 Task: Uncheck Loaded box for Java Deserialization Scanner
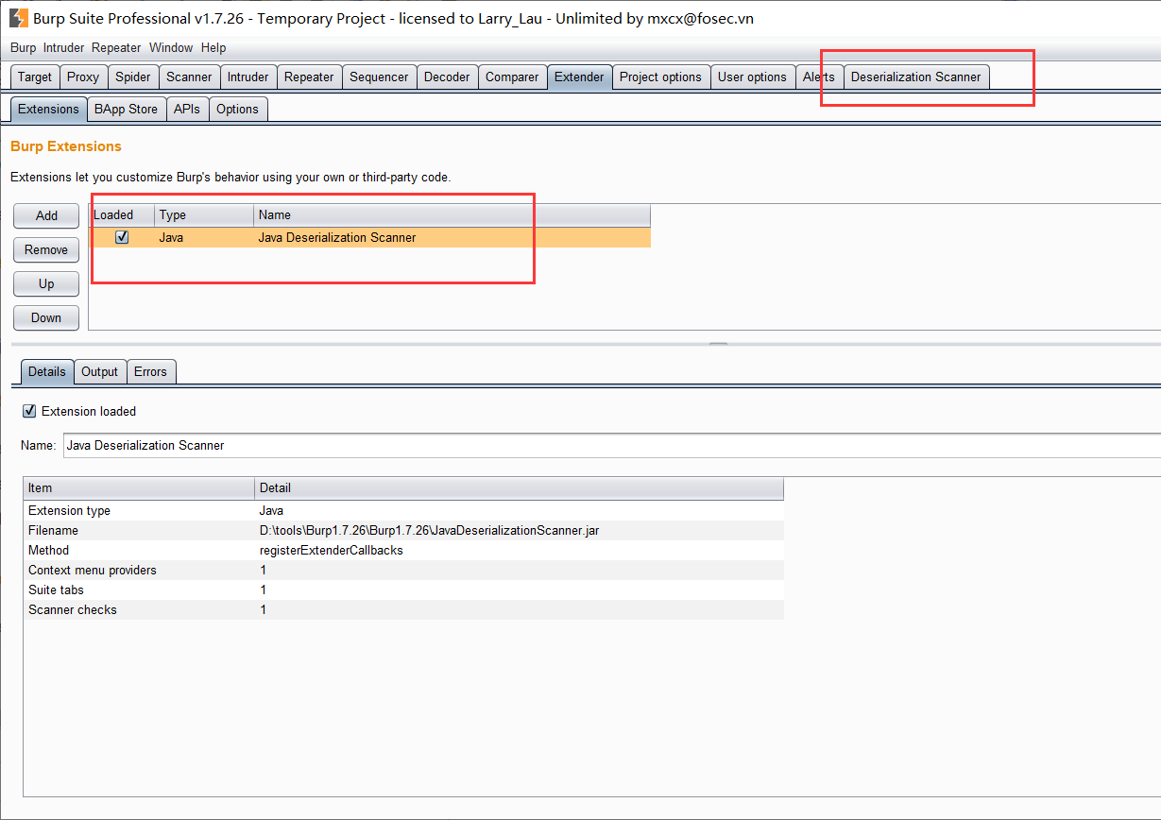click(x=122, y=237)
